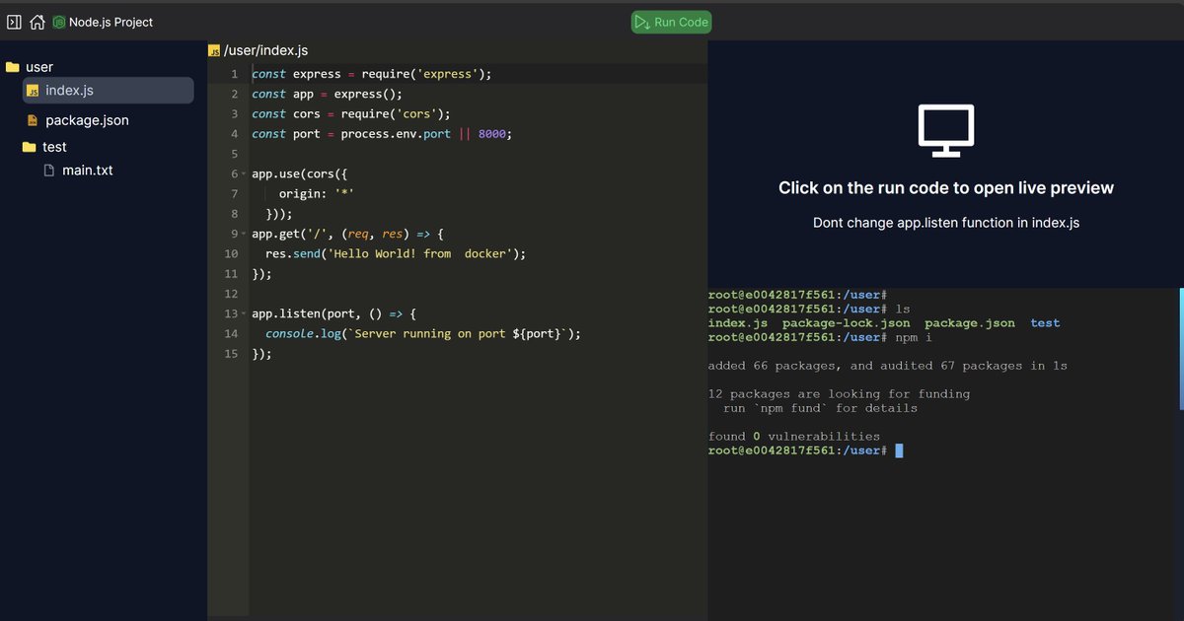
Task: Toggle the sidebar panel icon
Action: click(x=14, y=22)
